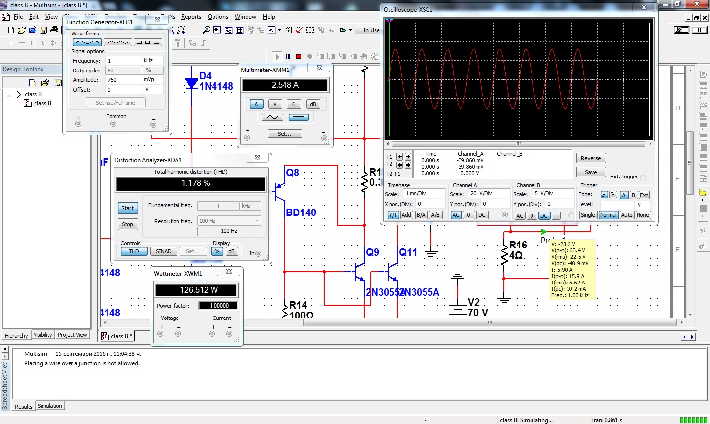The image size is (710, 424).
Task: Set distortion display to dB
Action: coord(231,251)
